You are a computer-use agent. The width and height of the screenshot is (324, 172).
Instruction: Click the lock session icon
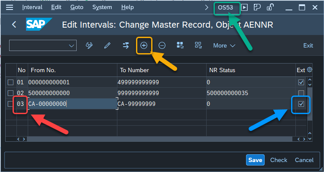click(x=270, y=7)
